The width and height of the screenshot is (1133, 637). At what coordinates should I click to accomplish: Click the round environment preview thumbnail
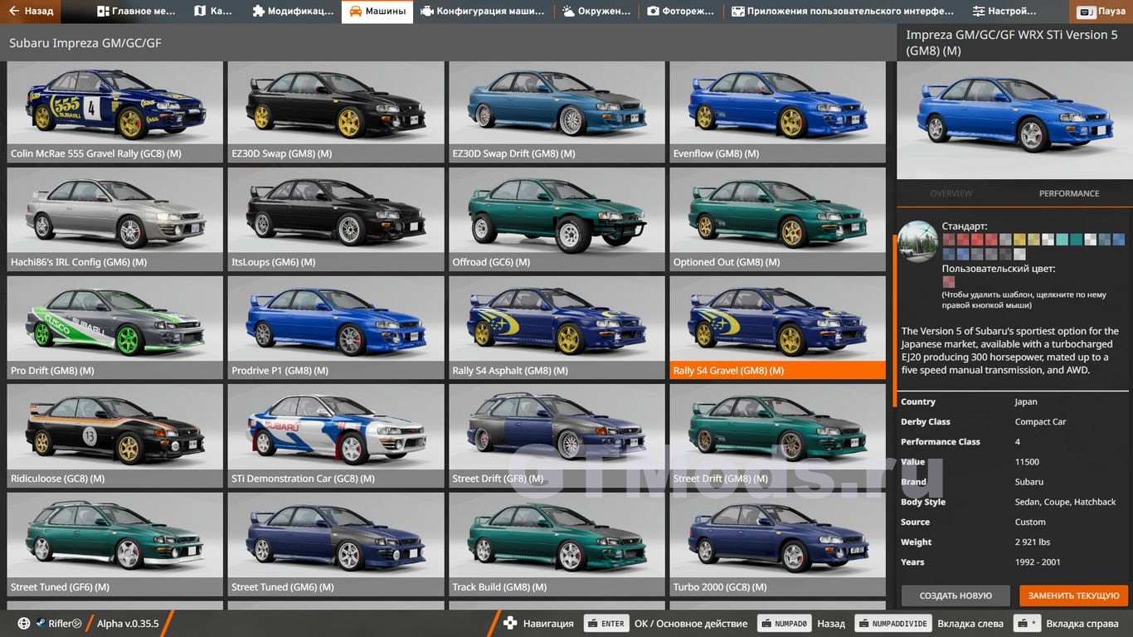(x=917, y=241)
